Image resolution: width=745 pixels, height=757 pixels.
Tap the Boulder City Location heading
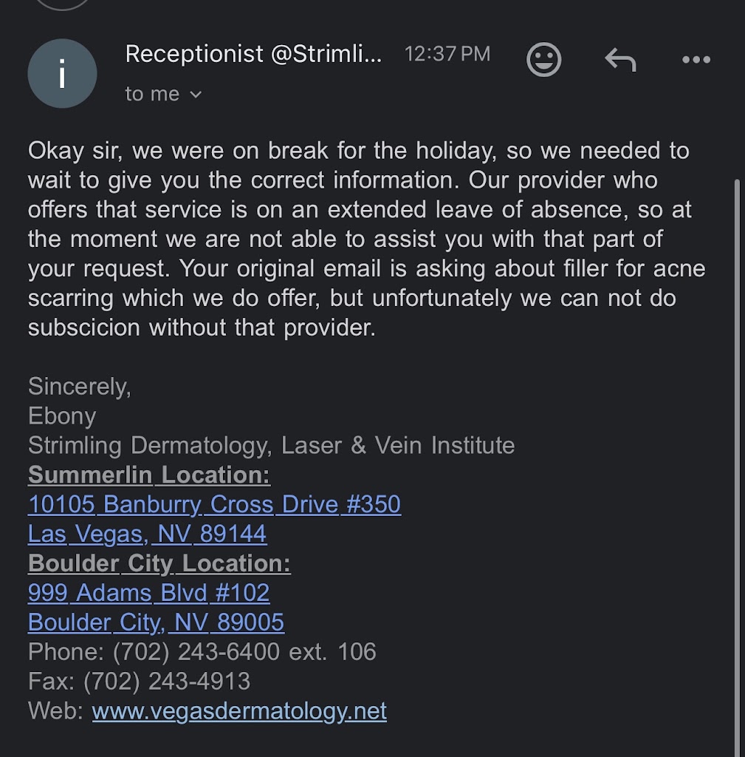point(159,563)
